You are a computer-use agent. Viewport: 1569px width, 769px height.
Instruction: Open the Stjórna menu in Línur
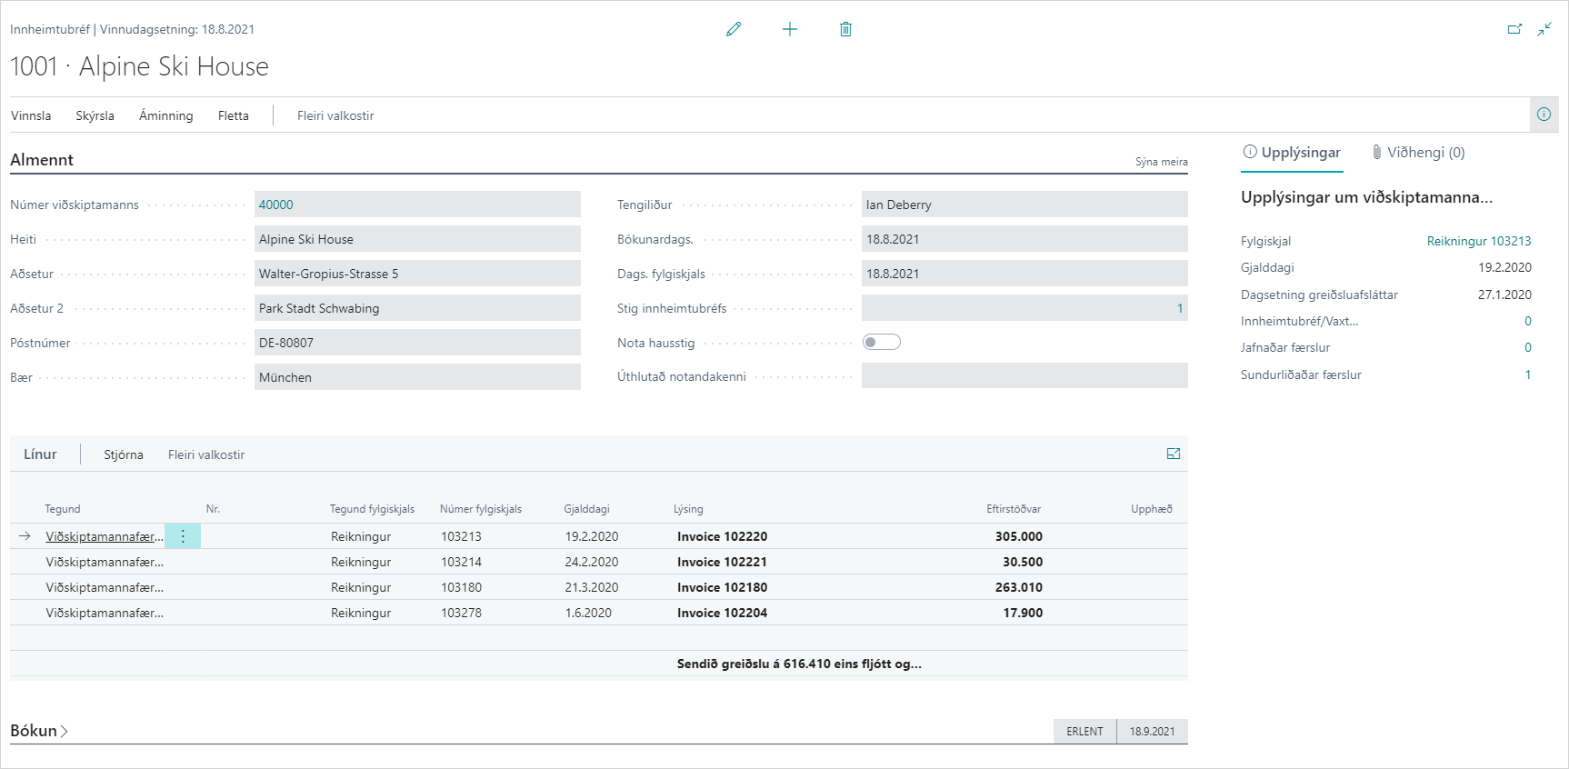tap(124, 454)
